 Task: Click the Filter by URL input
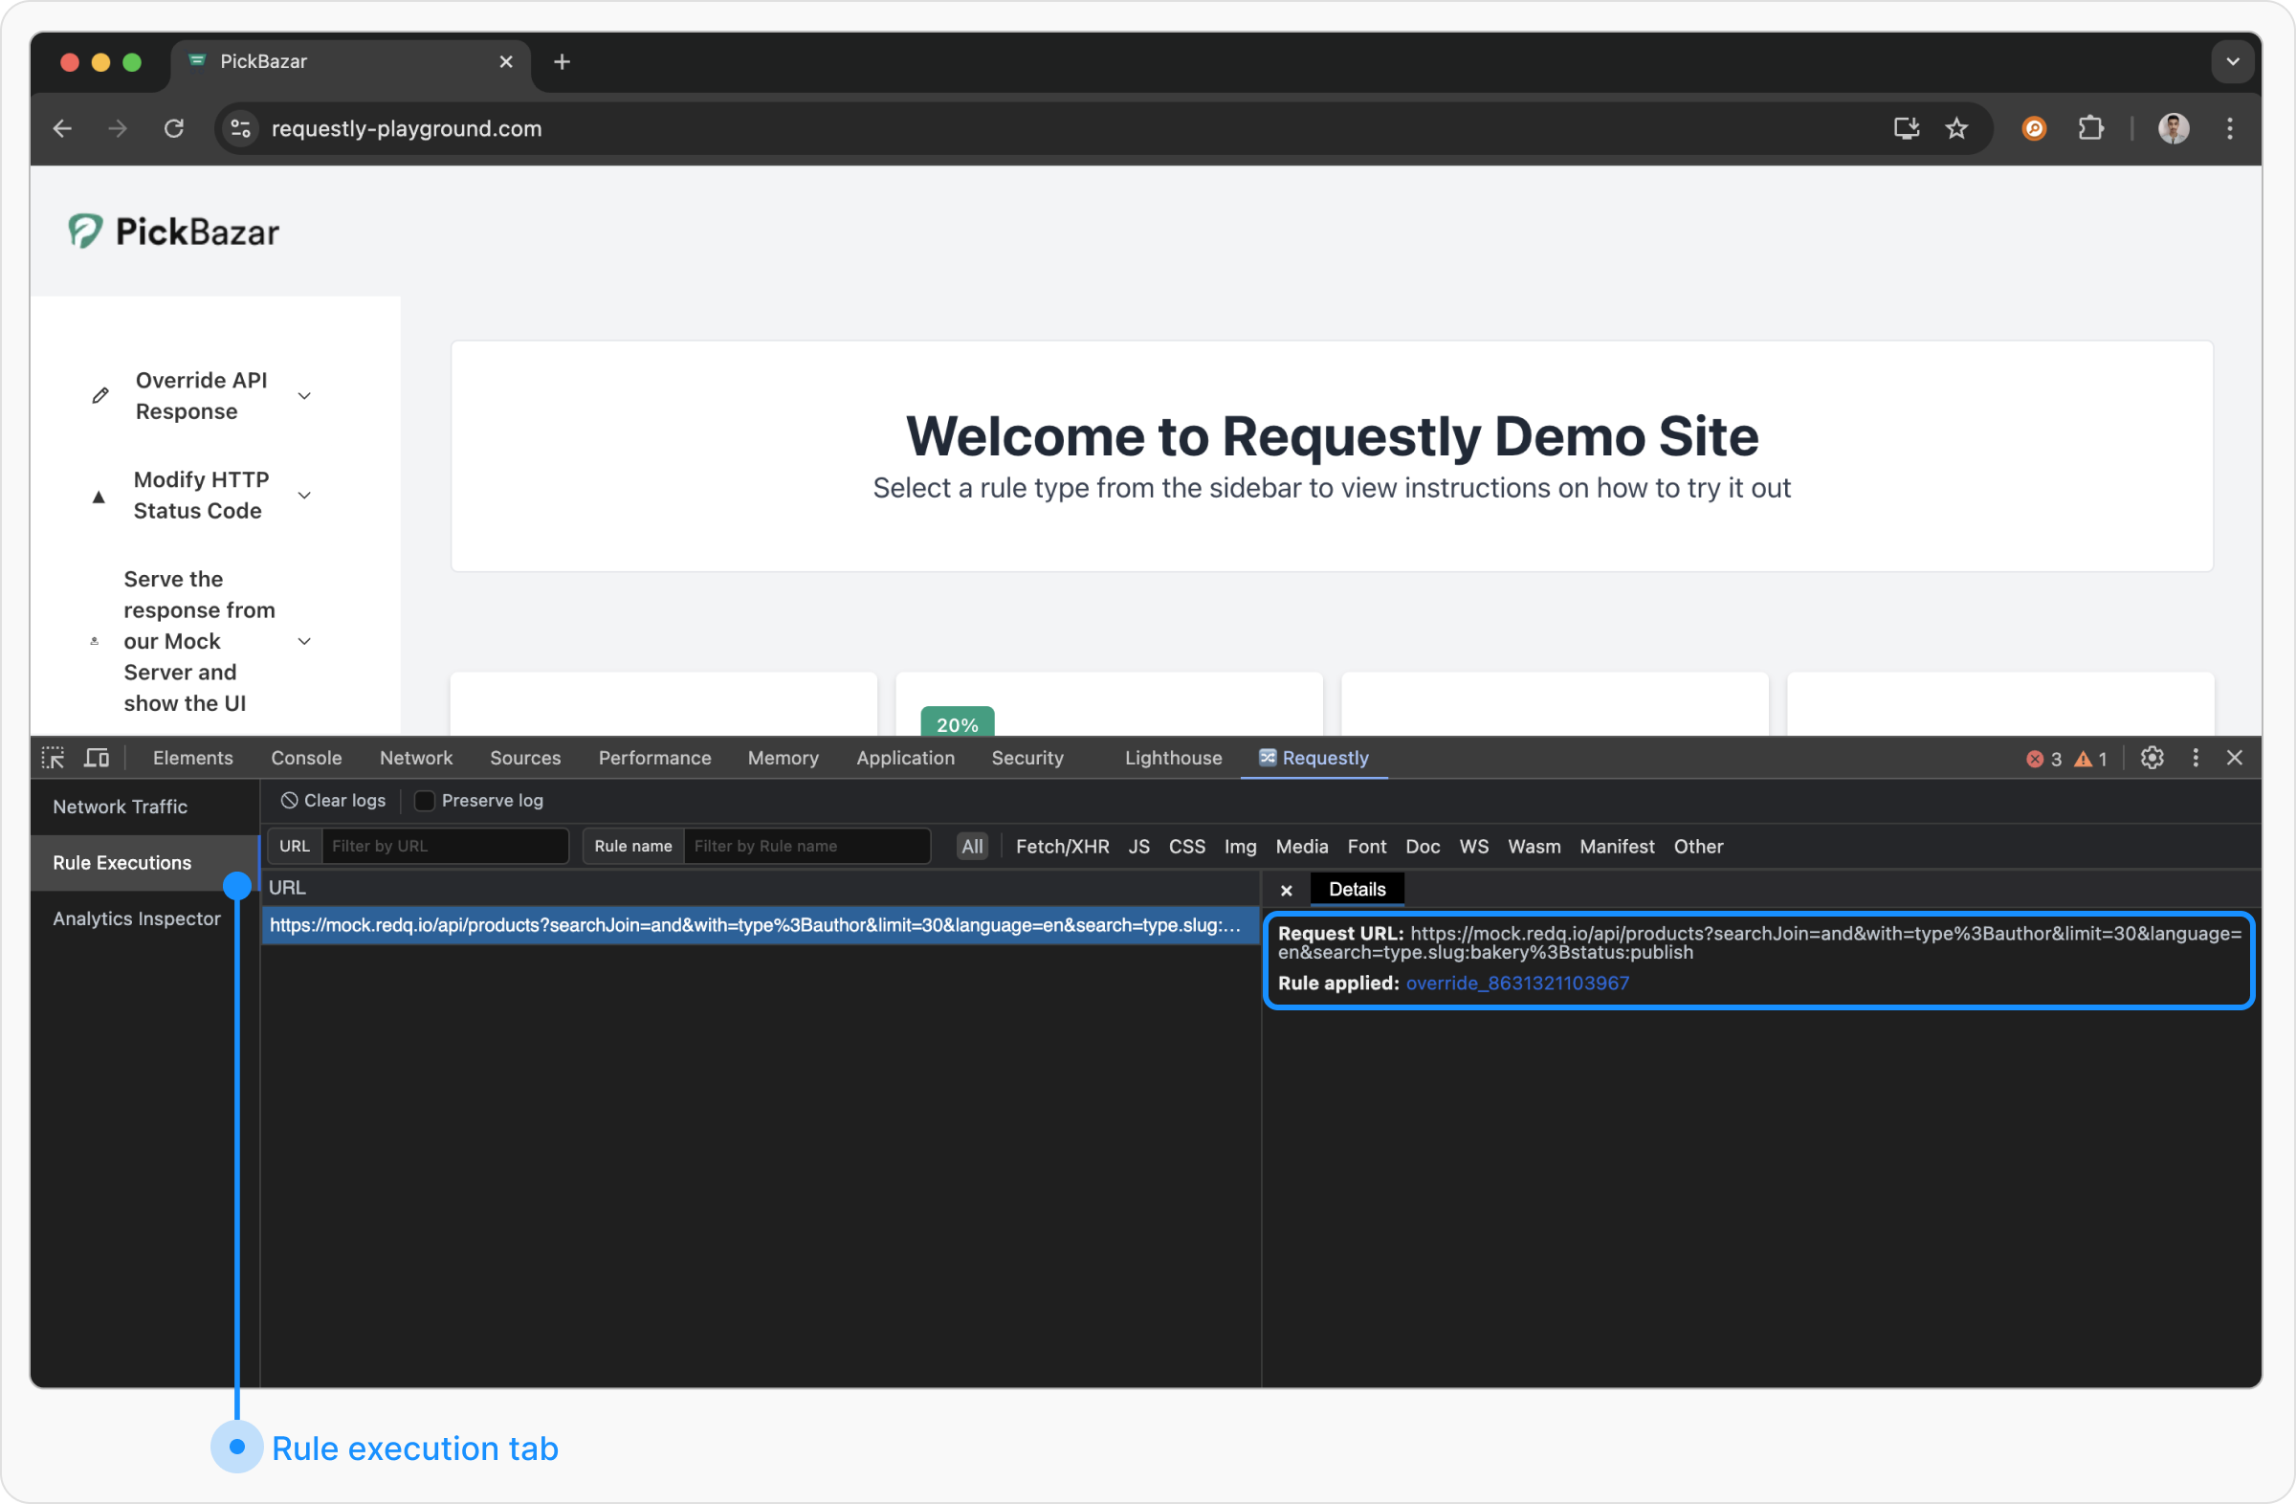(x=444, y=846)
